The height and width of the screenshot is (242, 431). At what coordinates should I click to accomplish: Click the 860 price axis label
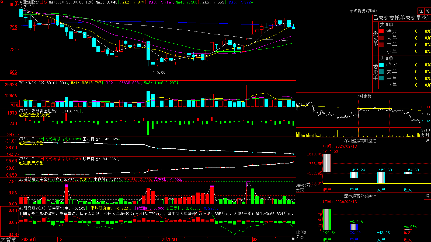13,4
